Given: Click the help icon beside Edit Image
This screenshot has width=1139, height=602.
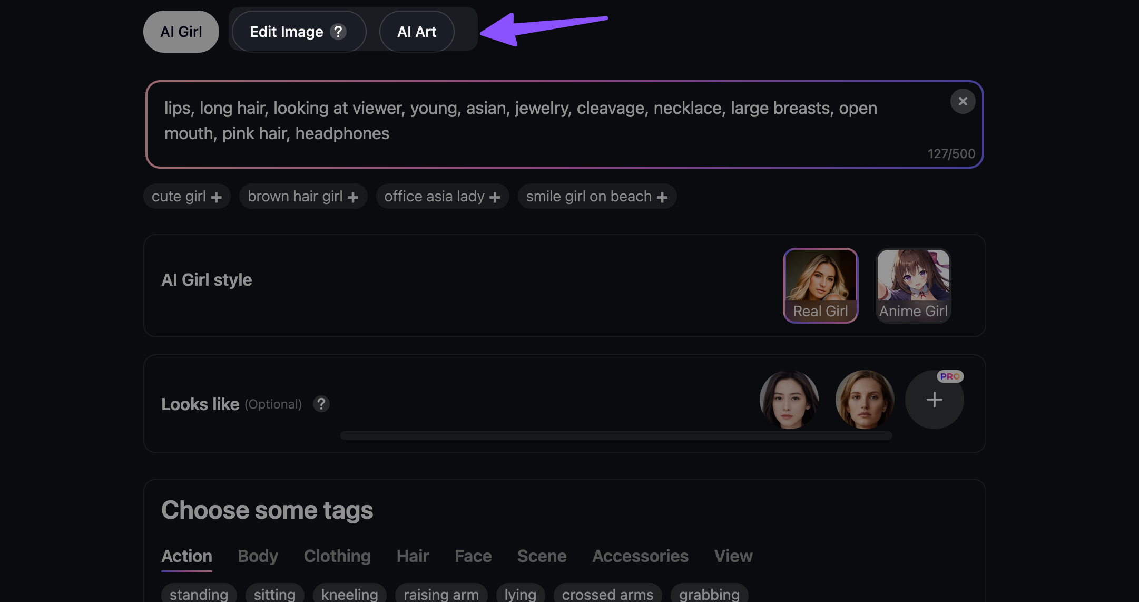Looking at the screenshot, I should coord(338,32).
